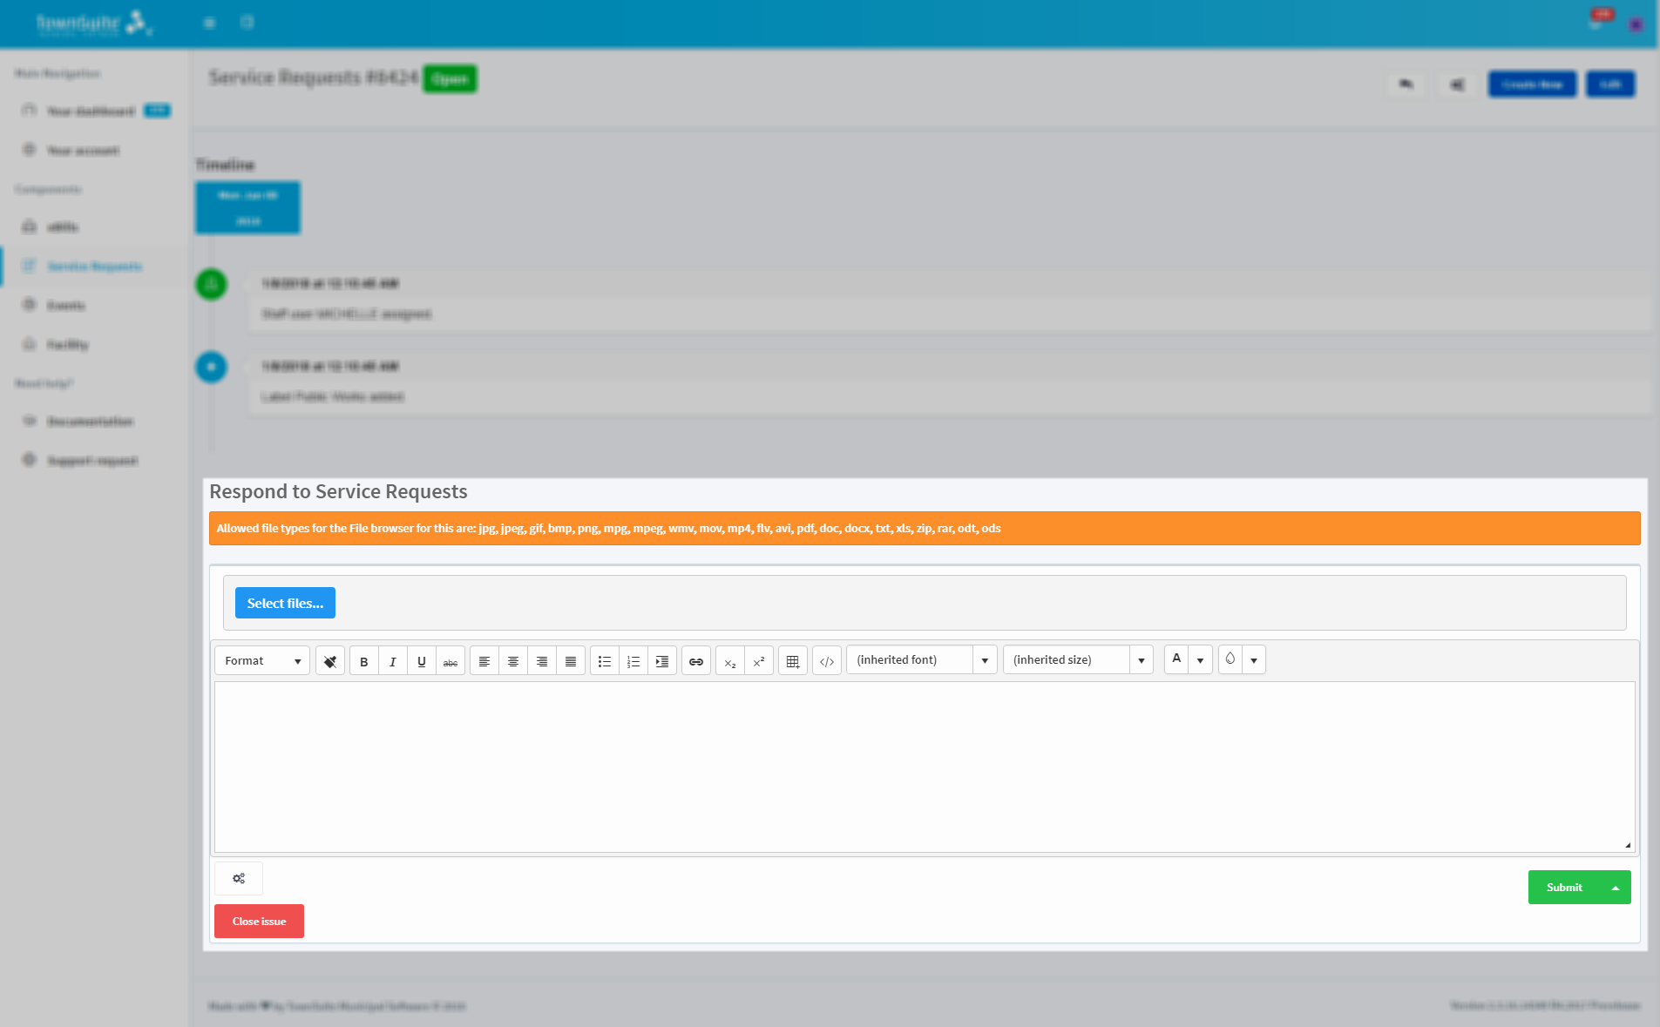This screenshot has width=1660, height=1027.
Task: Click the blue Create New button
Action: click(x=1532, y=84)
